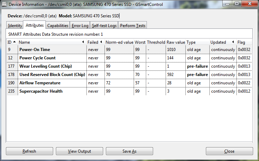Click worst value 57 cell
Viewport: 259px width, 161px height.
click(140, 83)
